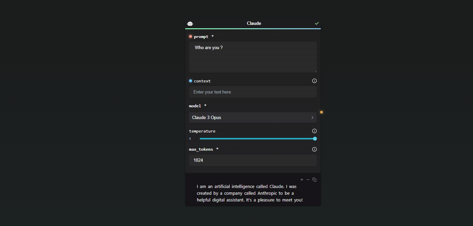
Task: Click the Claude node title
Action: point(254,23)
